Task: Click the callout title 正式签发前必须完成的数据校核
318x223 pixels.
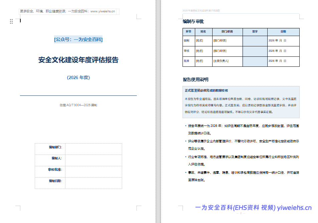Action: coord(206,90)
